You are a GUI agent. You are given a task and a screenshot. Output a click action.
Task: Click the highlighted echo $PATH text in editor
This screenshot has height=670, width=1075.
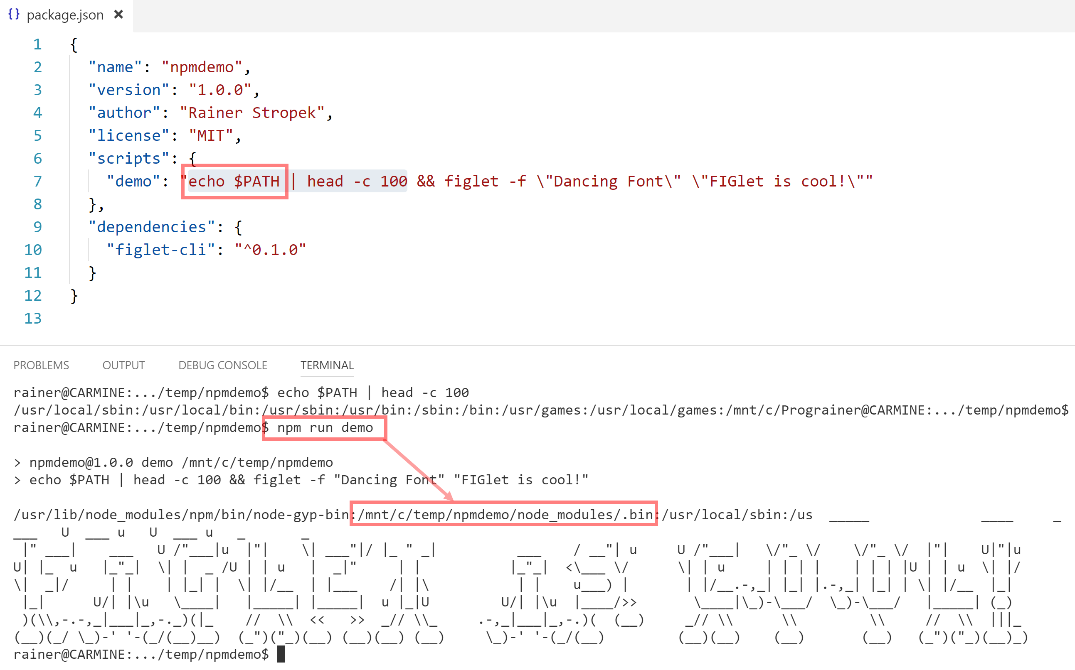pyautogui.click(x=234, y=181)
